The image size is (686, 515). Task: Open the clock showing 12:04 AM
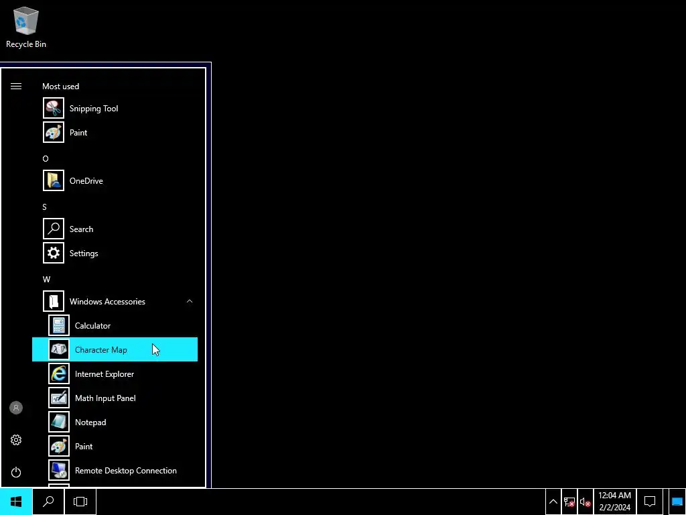pyautogui.click(x=615, y=502)
